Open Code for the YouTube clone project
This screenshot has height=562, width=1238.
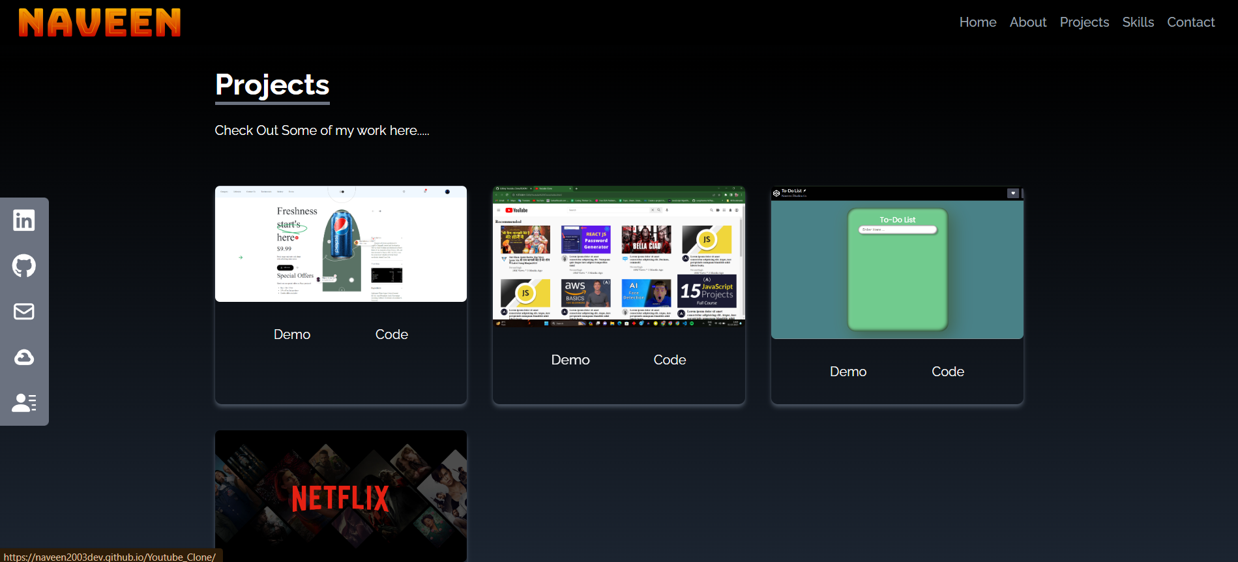[670, 360]
